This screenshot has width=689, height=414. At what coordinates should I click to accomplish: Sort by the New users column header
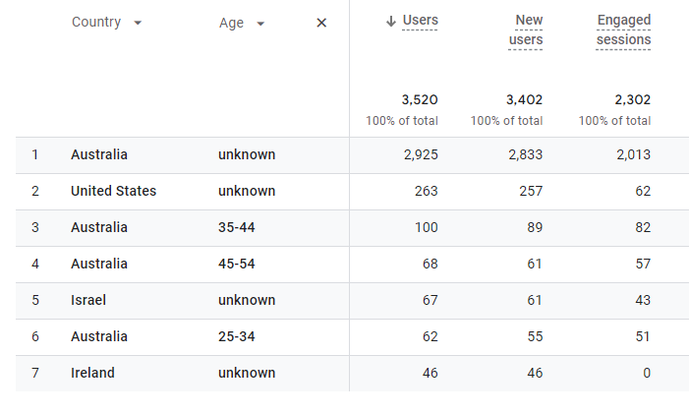click(526, 30)
